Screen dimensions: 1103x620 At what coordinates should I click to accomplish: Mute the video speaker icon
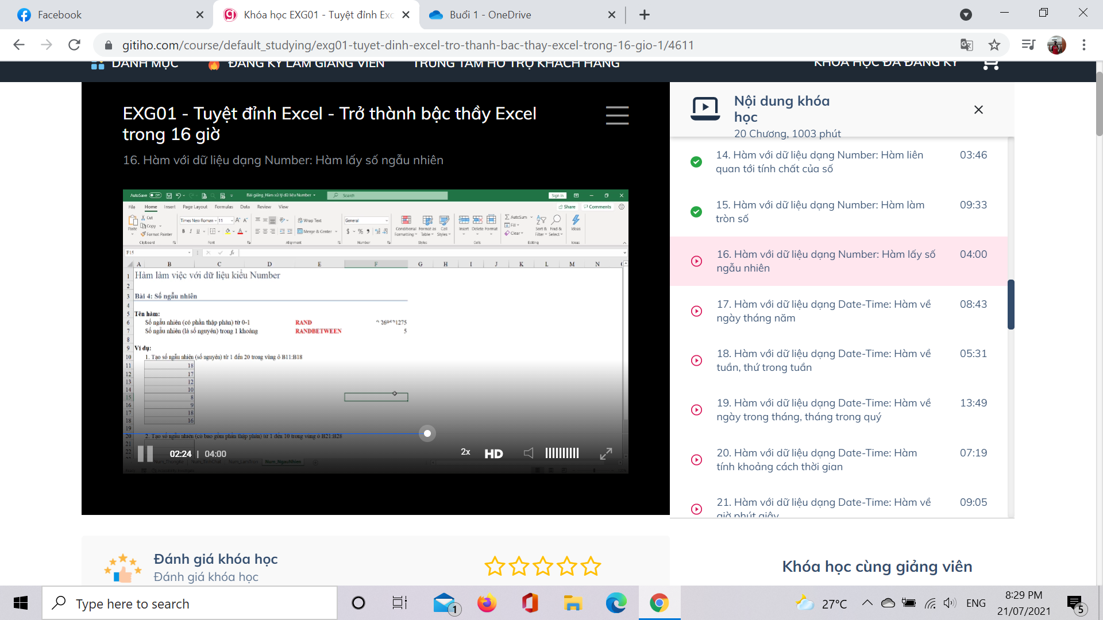529,453
